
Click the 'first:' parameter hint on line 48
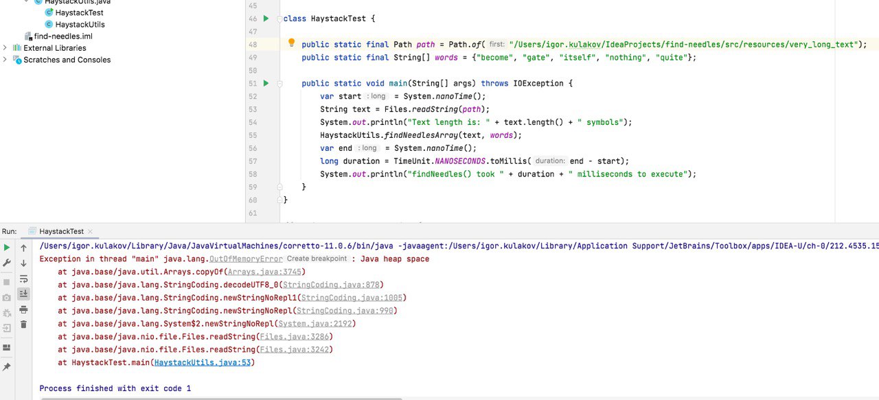tap(496, 45)
